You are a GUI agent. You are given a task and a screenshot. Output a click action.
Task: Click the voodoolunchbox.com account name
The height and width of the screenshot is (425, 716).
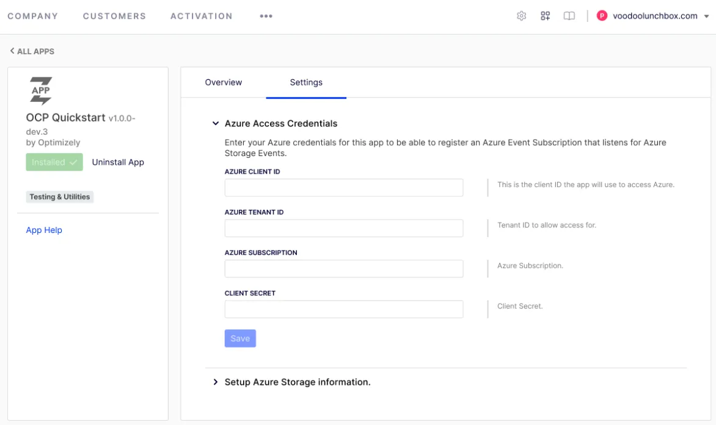(655, 16)
